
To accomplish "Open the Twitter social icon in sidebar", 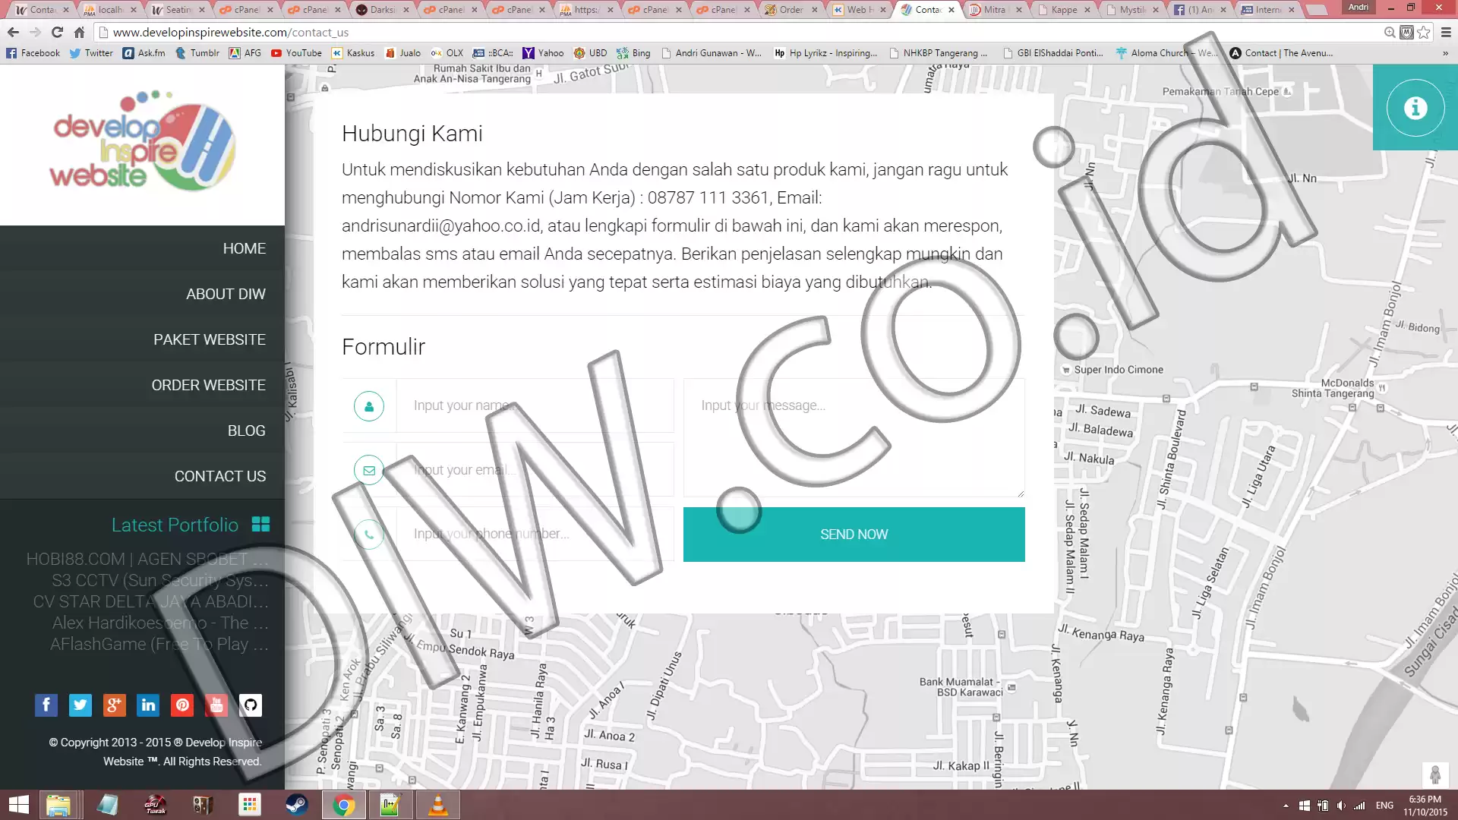I will 80,705.
